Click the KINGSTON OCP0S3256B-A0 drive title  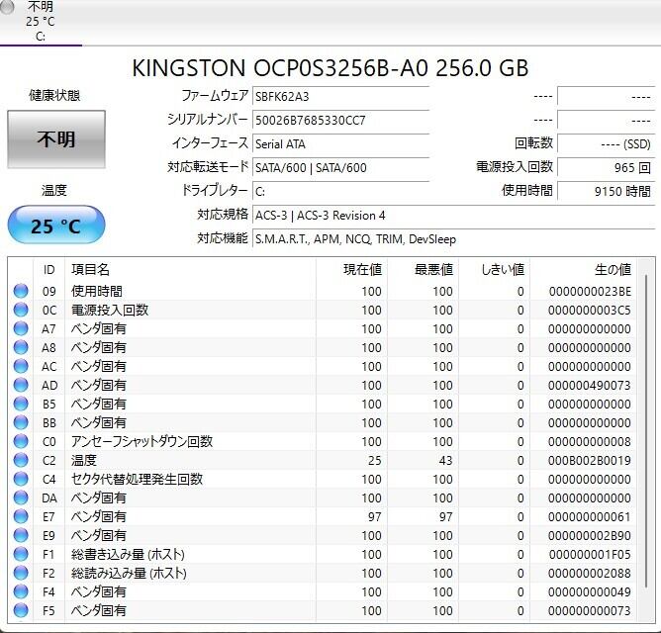click(330, 68)
